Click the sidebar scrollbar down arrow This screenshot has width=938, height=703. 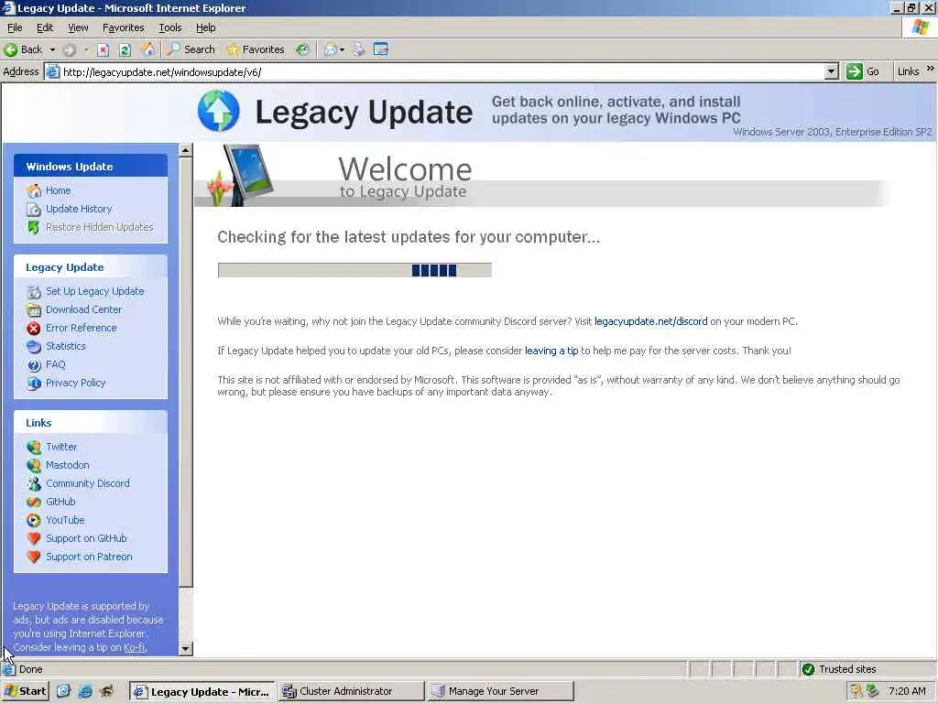[185, 649]
